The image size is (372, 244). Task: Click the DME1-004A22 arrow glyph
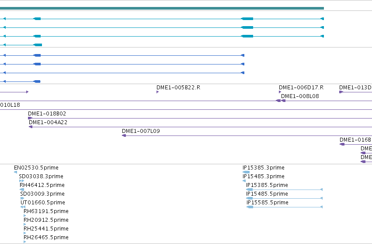point(30,127)
